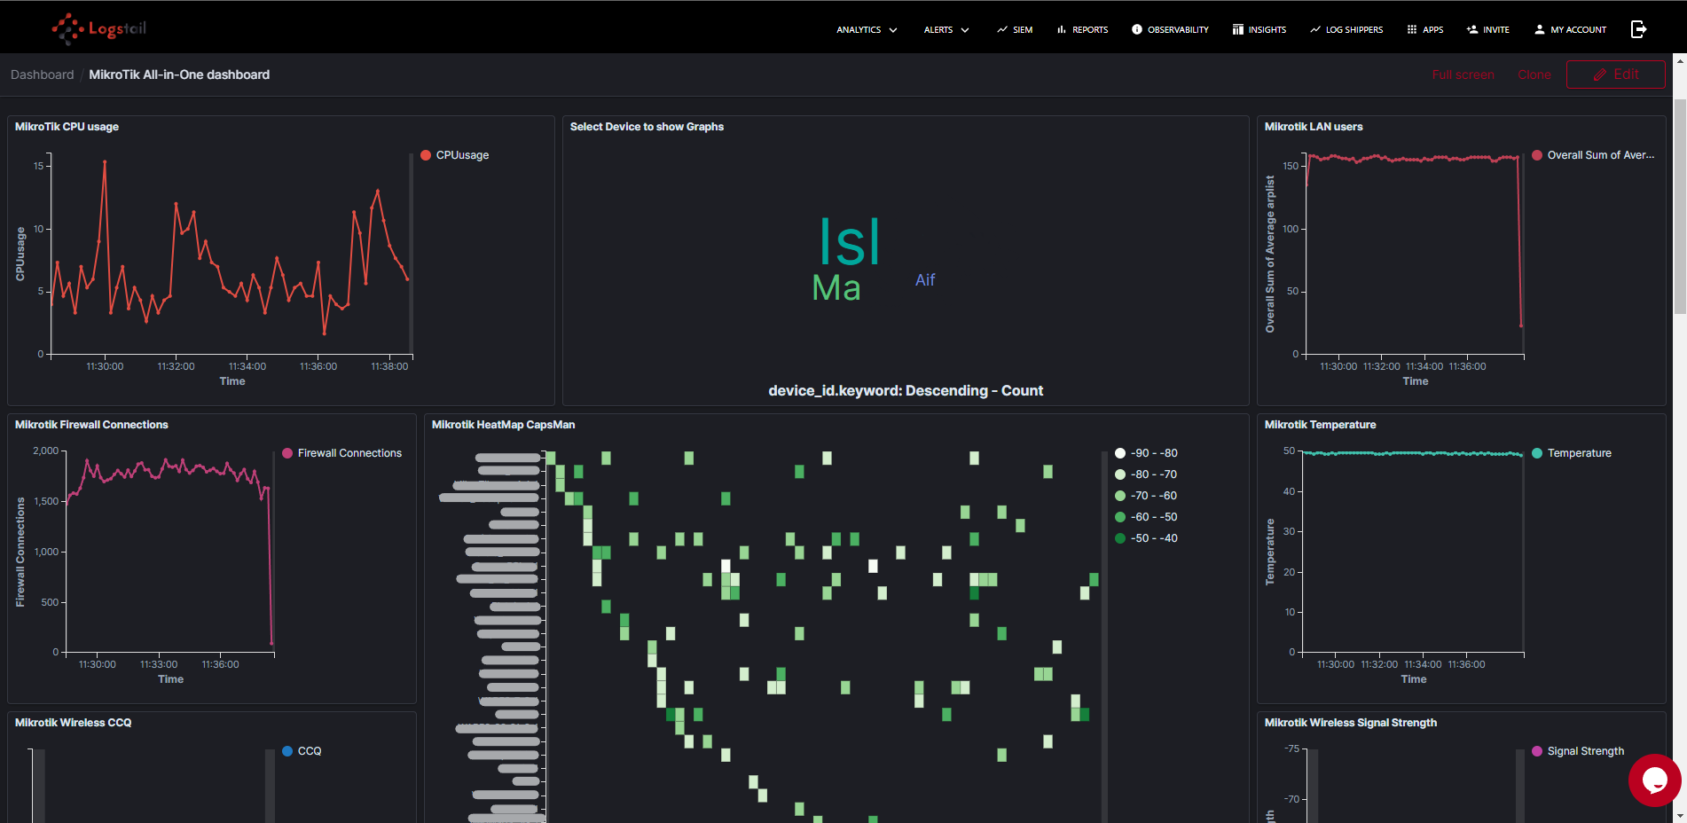Screen dimensions: 1687x823
Task: Click the scrollbar up arrow
Action: [x=1679, y=60]
